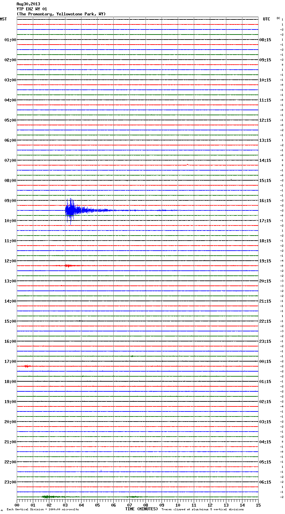The width and height of the screenshot is (285, 514).
Task: Click the small red blip on the 07:15 trace
Action: pyautogui.click(x=187, y=165)
